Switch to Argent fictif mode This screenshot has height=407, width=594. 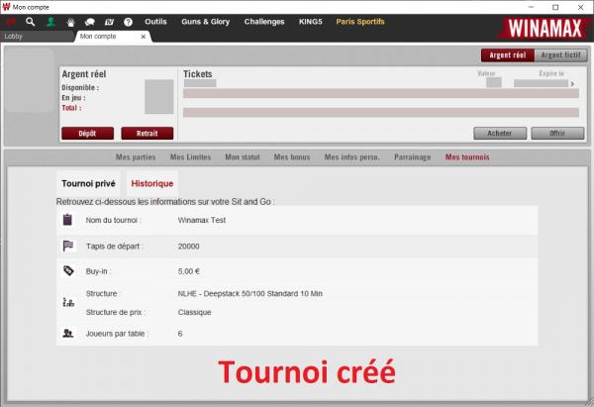coord(560,55)
